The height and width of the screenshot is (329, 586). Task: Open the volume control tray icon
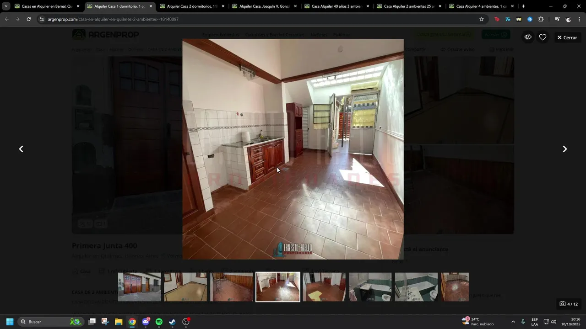pos(553,322)
